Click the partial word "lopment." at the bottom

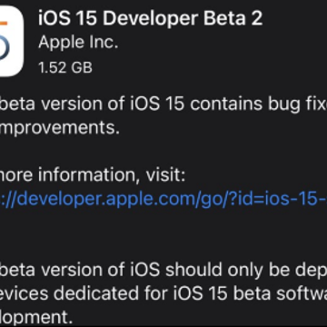coord(36,317)
